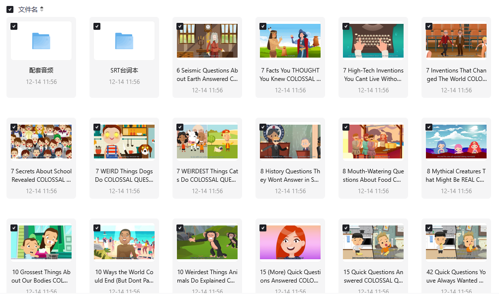Open the 8 Mouth-Watering Questions thumbnail
The image size is (499, 294).
[x=373, y=142]
